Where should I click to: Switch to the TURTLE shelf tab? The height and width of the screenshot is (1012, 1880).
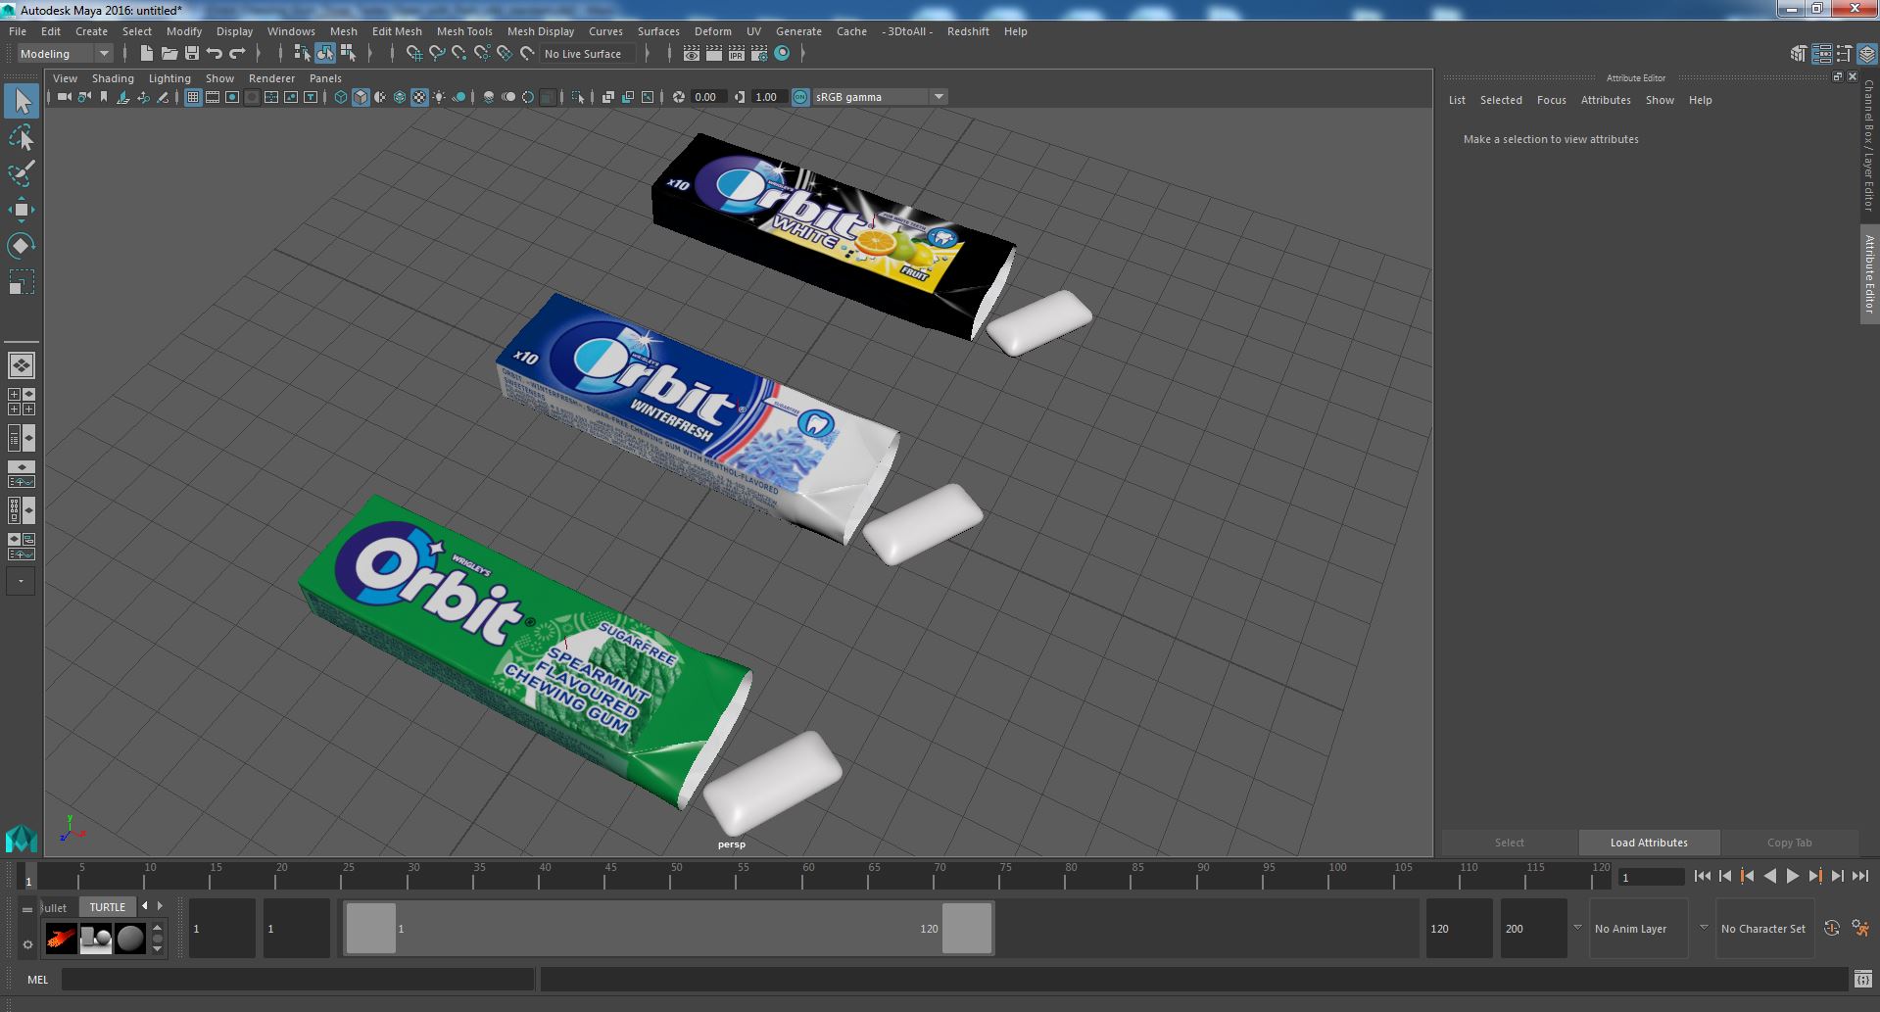(108, 907)
